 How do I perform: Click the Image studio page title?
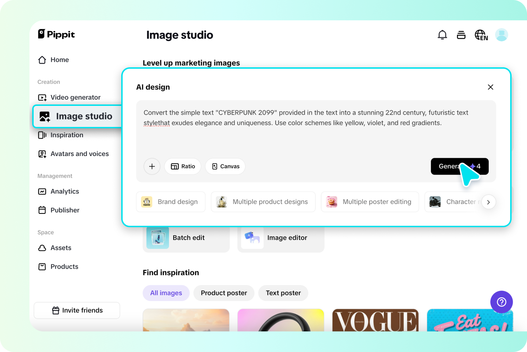coord(180,35)
